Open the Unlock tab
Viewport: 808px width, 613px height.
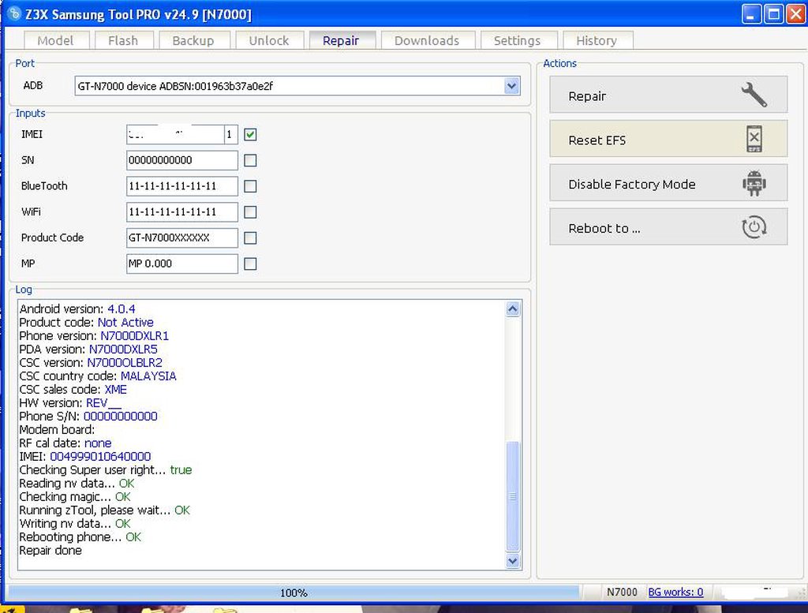268,41
